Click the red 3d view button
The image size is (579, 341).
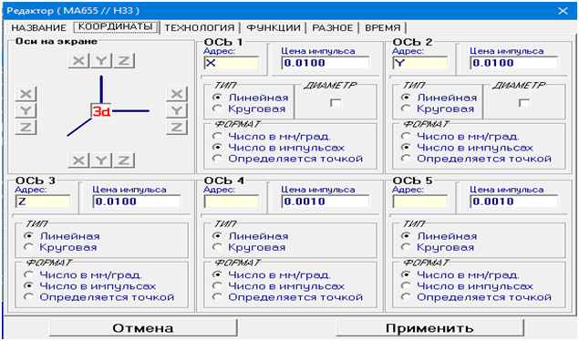pos(101,111)
